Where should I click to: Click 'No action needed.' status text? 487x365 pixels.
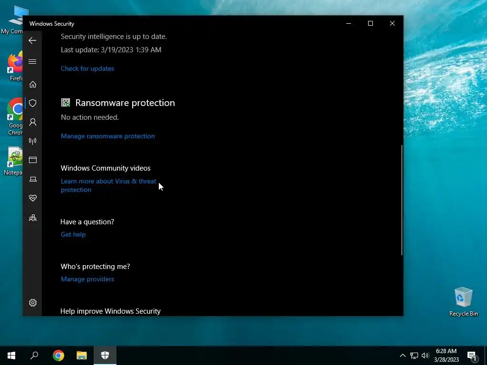[x=90, y=117]
